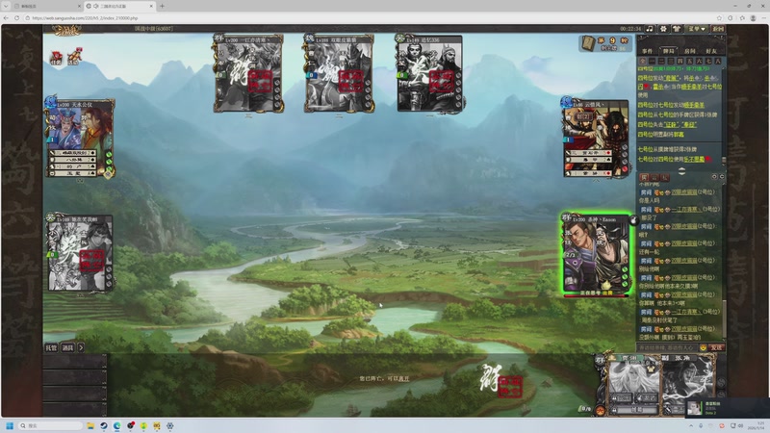770x433 pixels.
Task: Click the right small icon in chat header
Action: 722,177
